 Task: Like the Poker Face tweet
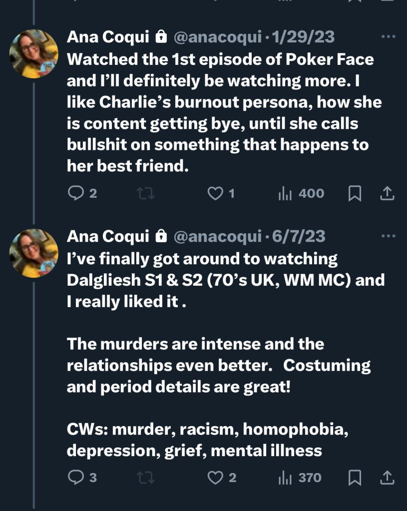tap(215, 194)
